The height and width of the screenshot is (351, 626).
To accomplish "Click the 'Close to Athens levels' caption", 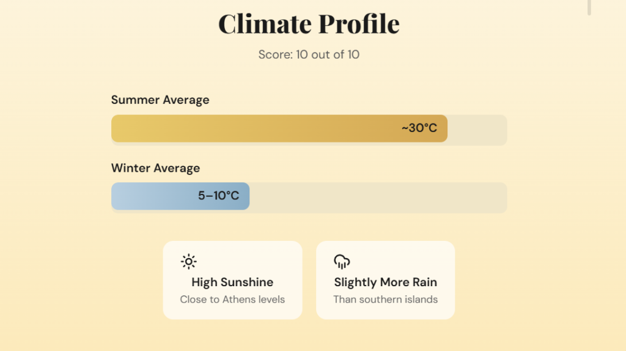I will (232, 300).
